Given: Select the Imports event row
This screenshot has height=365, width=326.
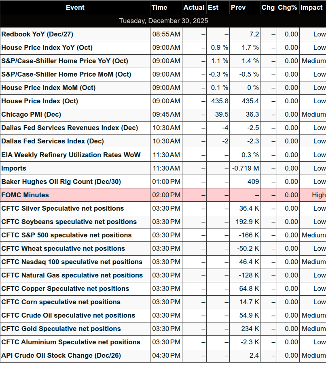Looking at the screenshot, I should (x=14, y=168).
